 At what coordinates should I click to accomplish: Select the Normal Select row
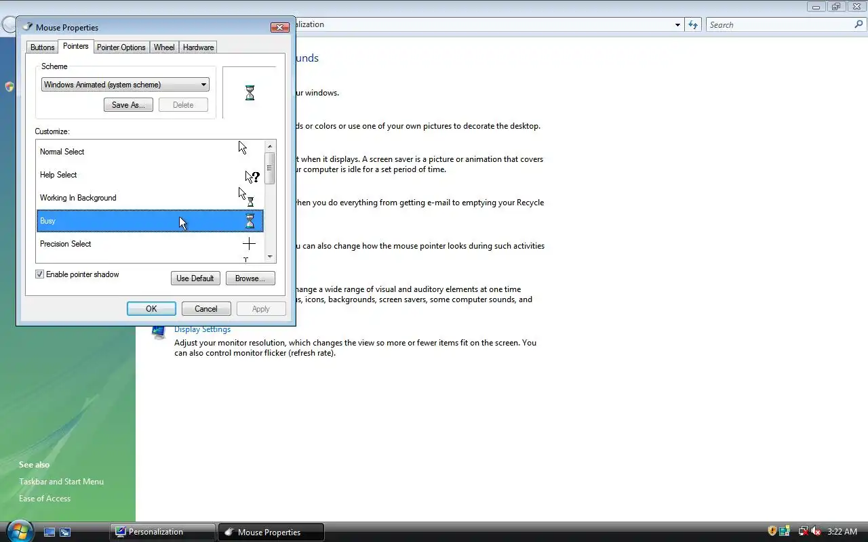click(150, 152)
